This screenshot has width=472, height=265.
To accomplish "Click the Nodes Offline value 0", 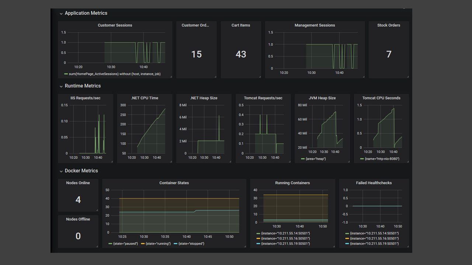I will 78,236.
